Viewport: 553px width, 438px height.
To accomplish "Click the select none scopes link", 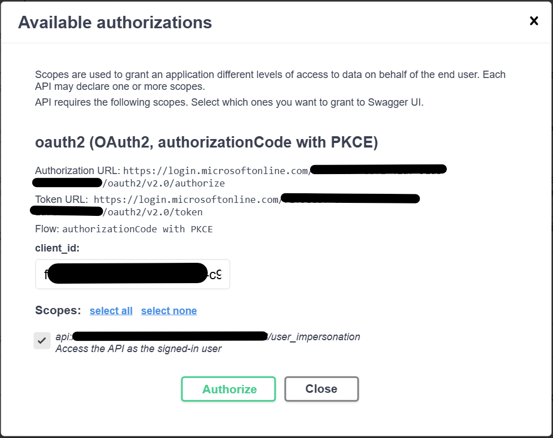I will click(x=169, y=311).
